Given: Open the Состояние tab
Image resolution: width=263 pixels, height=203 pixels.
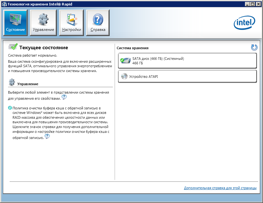Looking at the screenshot, I should (15, 23).
